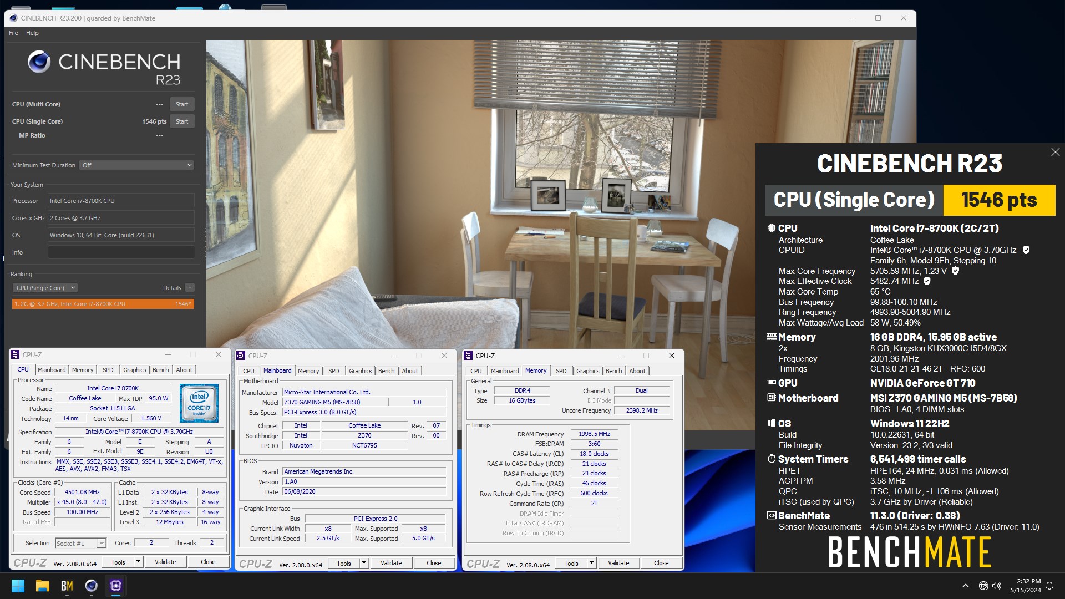Open SPD tab in middle CPU-Z window
The width and height of the screenshot is (1065, 599).
click(x=334, y=371)
